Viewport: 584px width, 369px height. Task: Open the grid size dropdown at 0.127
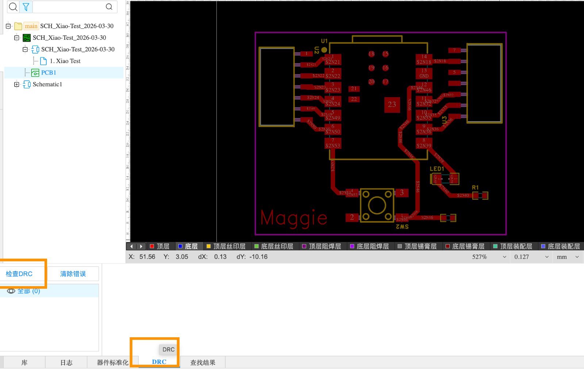pos(546,257)
